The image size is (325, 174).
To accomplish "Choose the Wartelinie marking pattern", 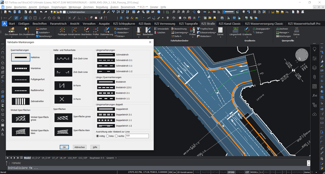I will [x=21, y=68].
